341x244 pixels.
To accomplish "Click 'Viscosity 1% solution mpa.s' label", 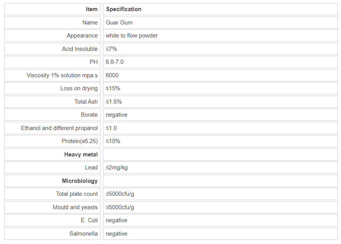I will pyautogui.click(x=62, y=75).
